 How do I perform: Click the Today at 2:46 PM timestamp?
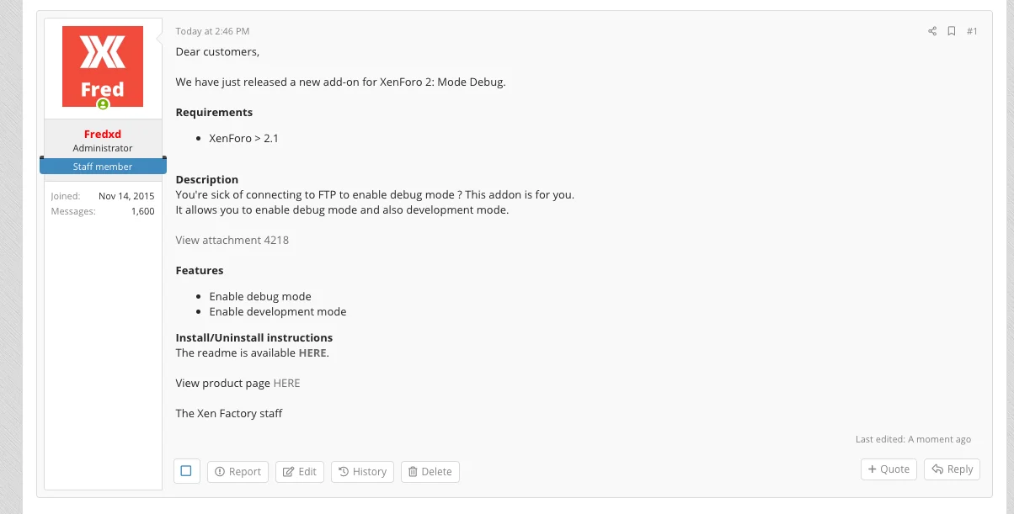point(212,31)
